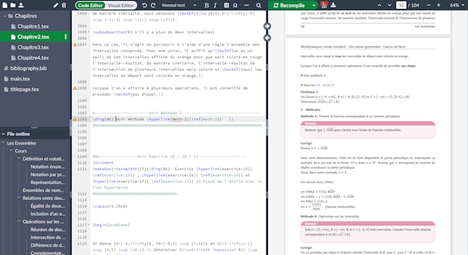468x255 pixels.
Task: Collapse the Définition et notati... outline section
Action: click(x=19, y=159)
